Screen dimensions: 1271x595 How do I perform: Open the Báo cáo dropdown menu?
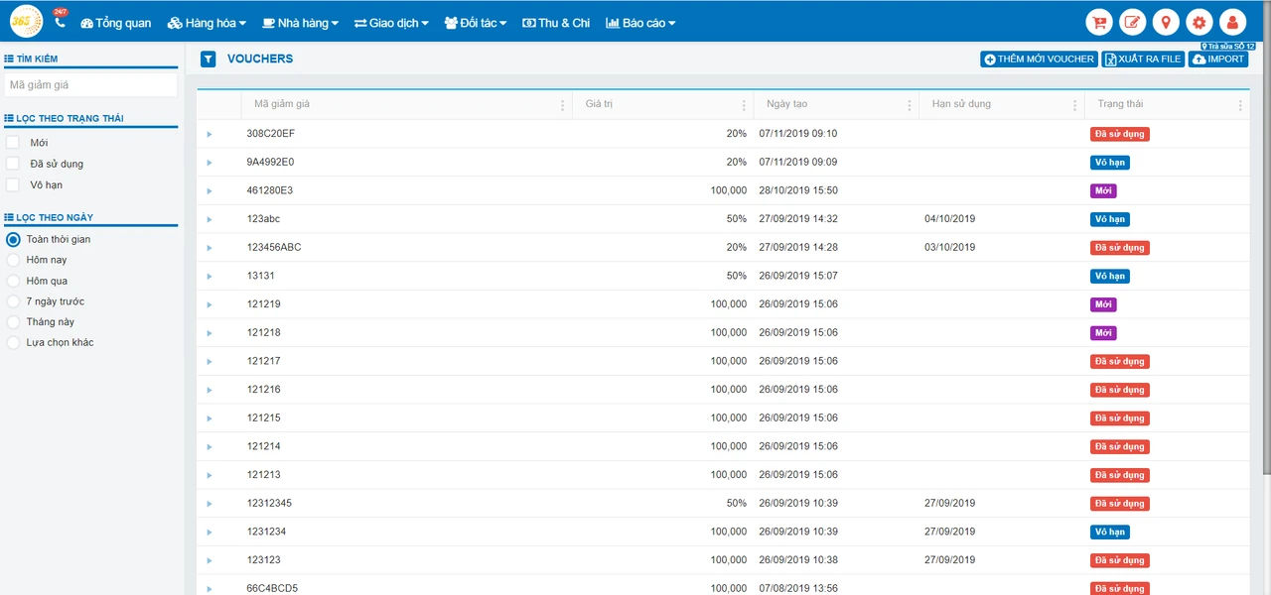[640, 23]
